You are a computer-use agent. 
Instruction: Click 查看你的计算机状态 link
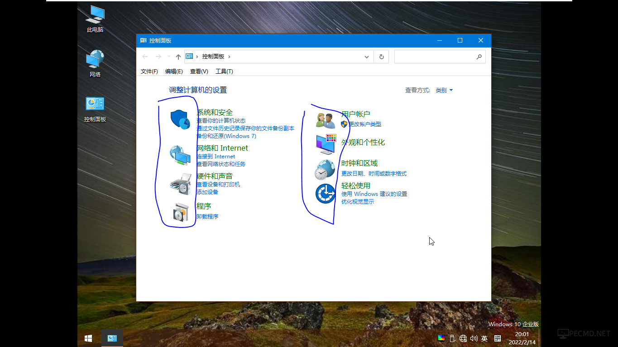tap(221, 121)
